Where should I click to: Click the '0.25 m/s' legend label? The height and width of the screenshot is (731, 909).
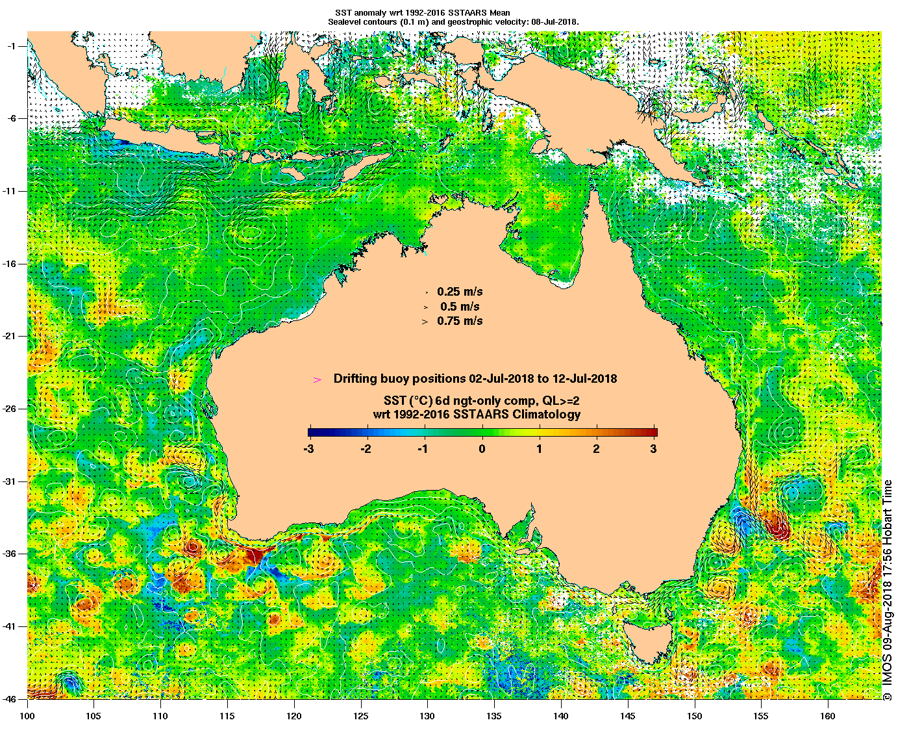tap(460, 292)
